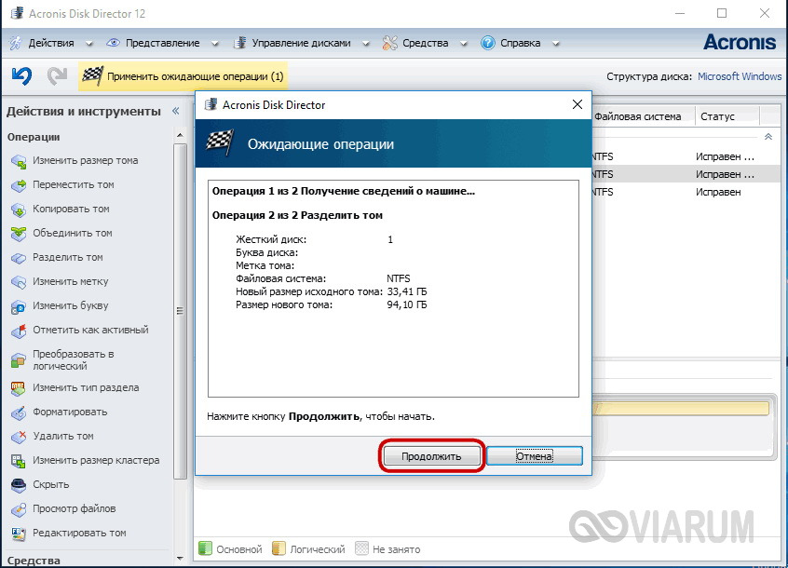The image size is (788, 568).
Task: Click the Format volume icon
Action: coord(19,412)
